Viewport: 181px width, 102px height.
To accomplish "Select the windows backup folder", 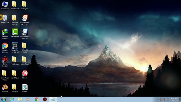I will 15,20.
